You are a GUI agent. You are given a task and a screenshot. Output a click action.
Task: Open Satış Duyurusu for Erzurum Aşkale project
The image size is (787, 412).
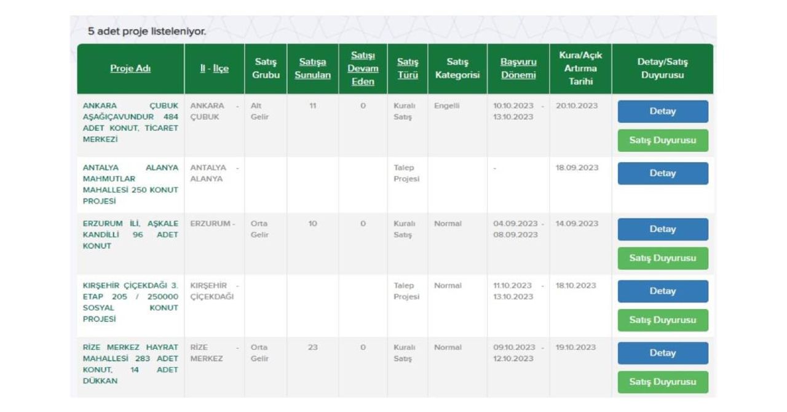(x=662, y=258)
